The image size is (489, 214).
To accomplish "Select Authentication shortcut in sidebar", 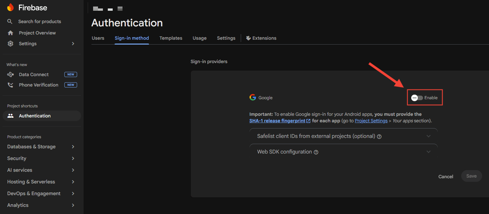I will coord(41,116).
